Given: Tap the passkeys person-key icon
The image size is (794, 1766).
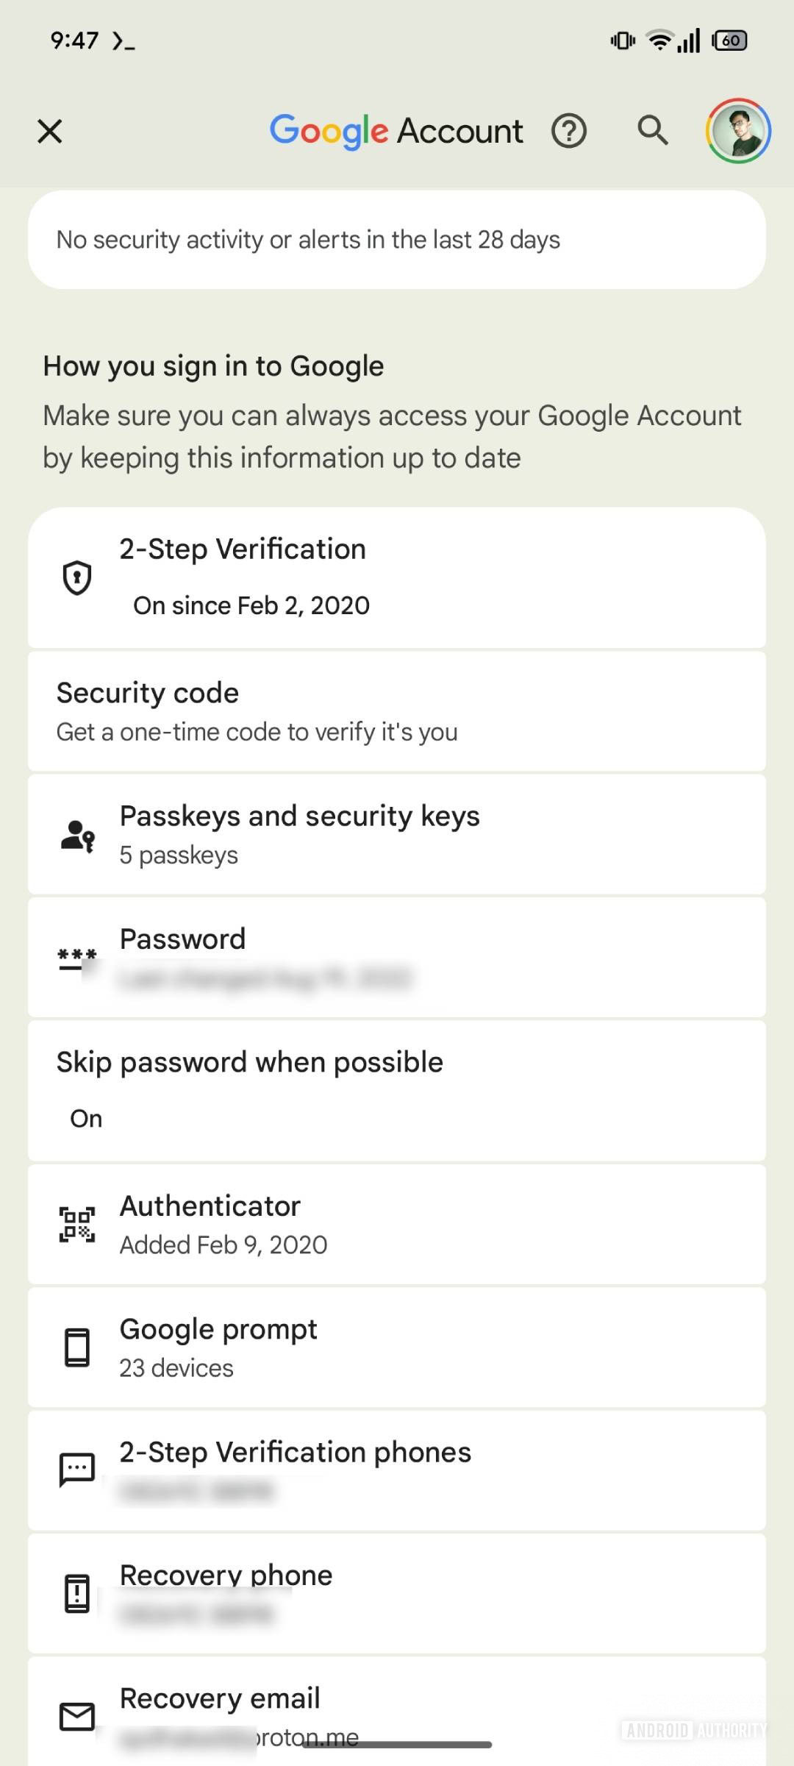Looking at the screenshot, I should (77, 836).
